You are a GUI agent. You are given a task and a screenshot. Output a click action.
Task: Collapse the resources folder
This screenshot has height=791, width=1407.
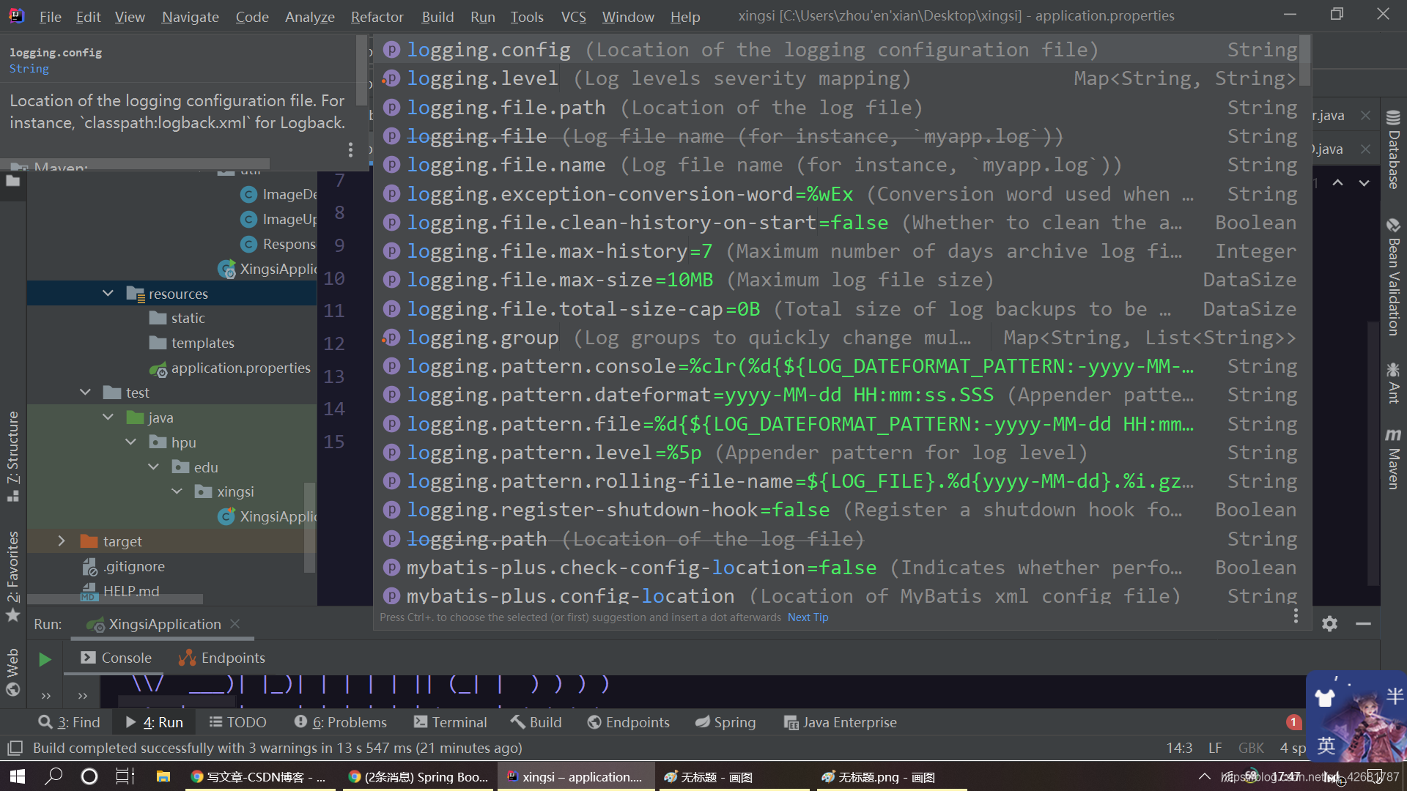click(108, 293)
